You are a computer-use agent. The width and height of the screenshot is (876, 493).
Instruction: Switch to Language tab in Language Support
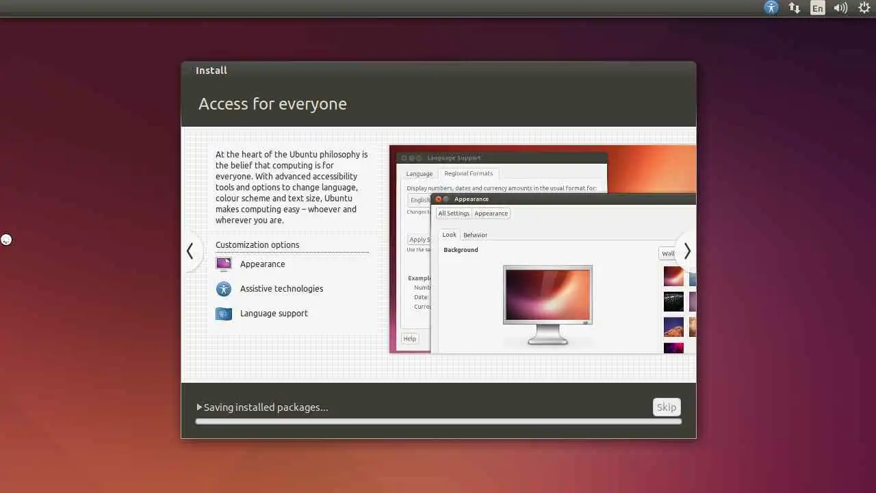pos(420,174)
